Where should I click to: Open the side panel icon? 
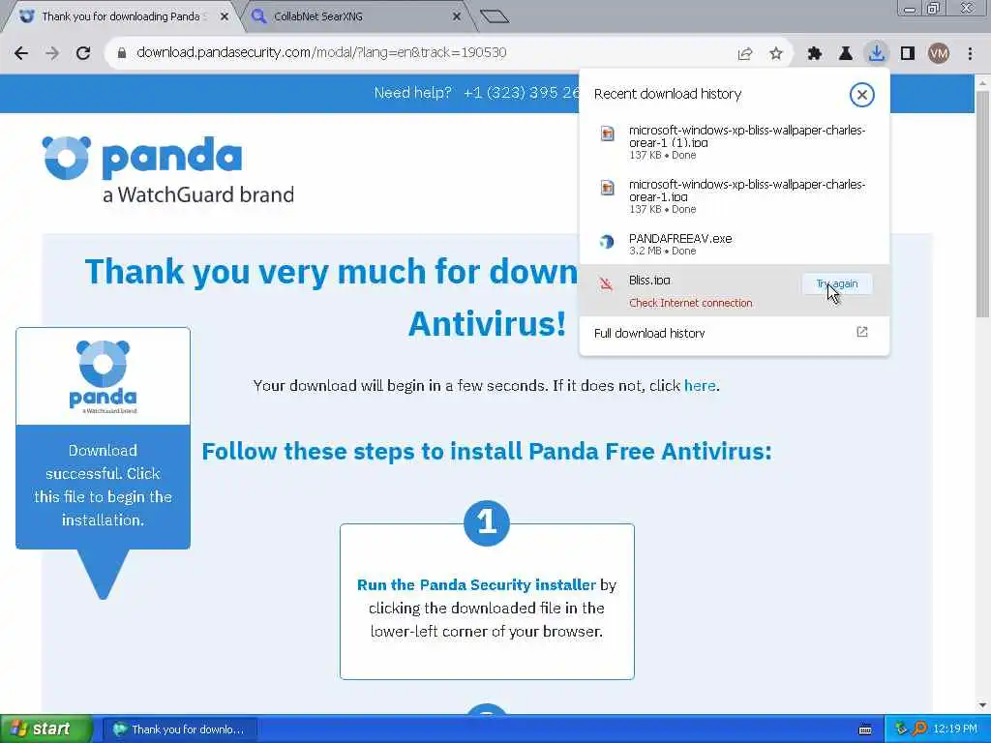pyautogui.click(x=908, y=54)
